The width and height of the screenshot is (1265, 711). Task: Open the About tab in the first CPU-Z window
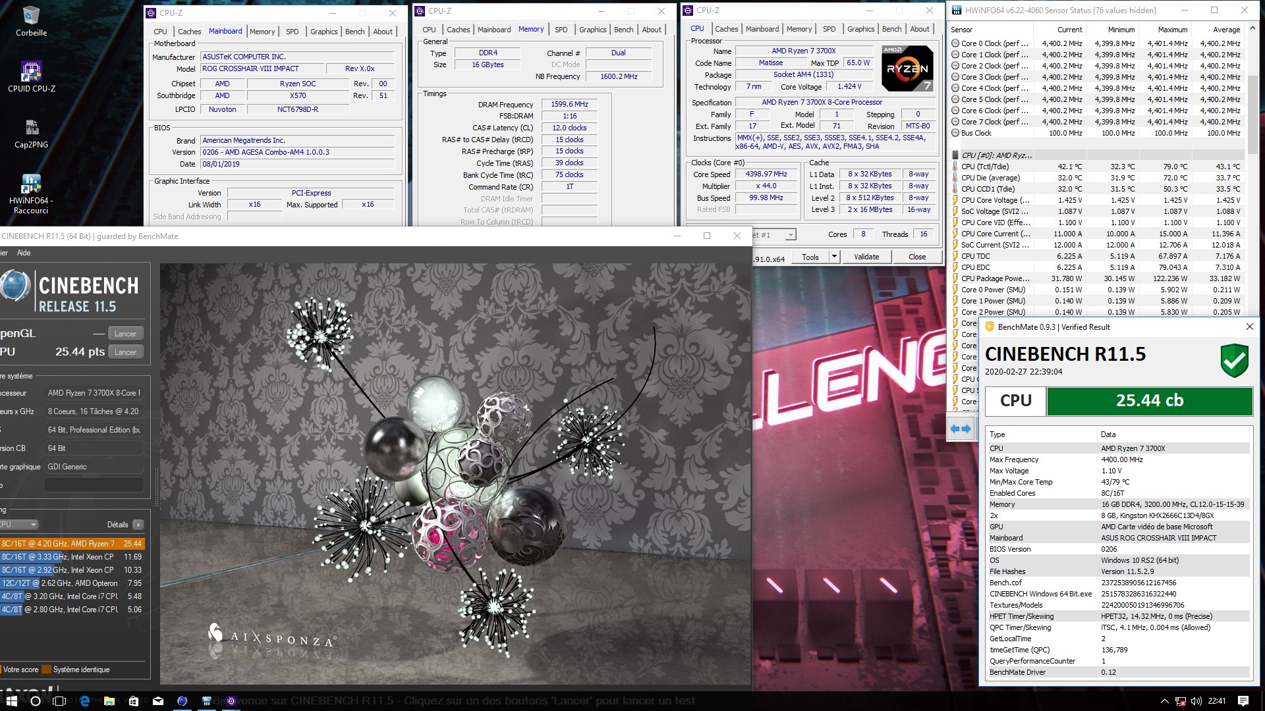[x=383, y=32]
